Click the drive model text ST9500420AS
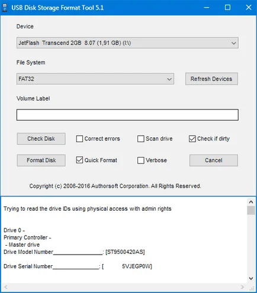This screenshot has height=293, width=257. click(x=125, y=252)
